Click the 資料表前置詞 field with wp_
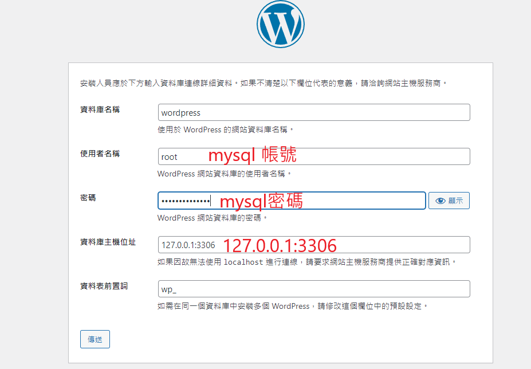531x369 pixels. [314, 289]
